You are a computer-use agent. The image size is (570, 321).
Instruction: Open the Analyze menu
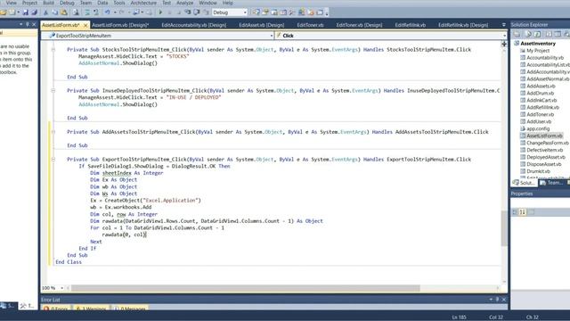[184, 3]
